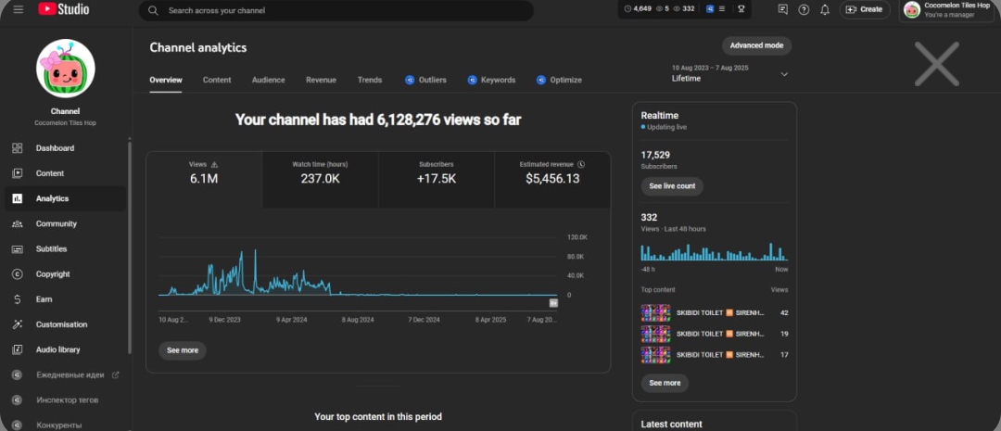This screenshot has width=1001, height=431.
Task: Open Subtitles in the sidebar
Action: [x=66, y=249]
